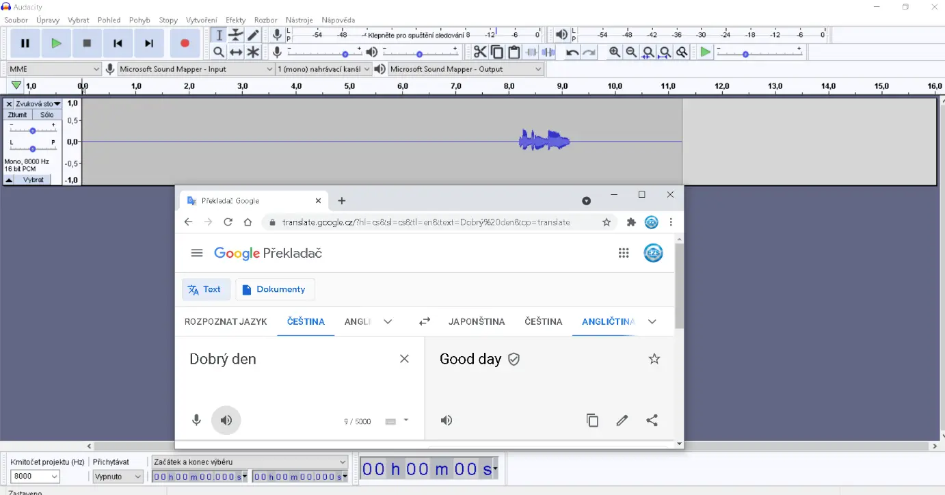Open the MME audio host dropdown

tap(54, 69)
